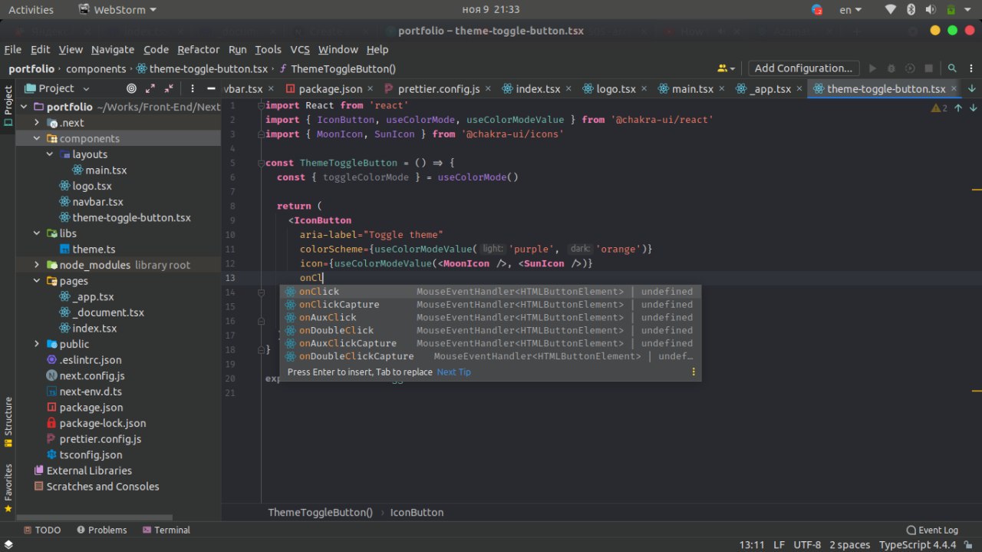982x552 pixels.
Task: Click the Run (play) icon in toolbar
Action: (872, 68)
